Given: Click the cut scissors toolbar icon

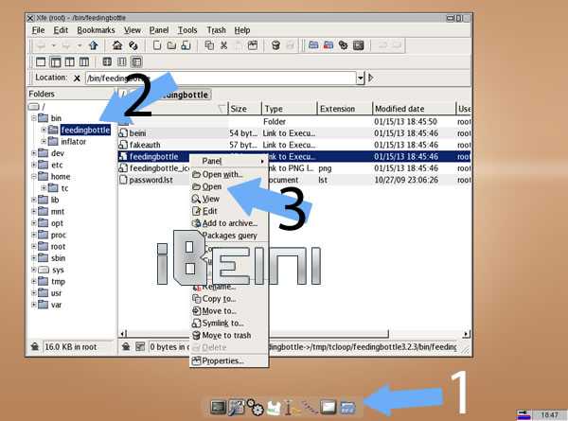Looking at the screenshot, I should pyautogui.click(x=223, y=45).
